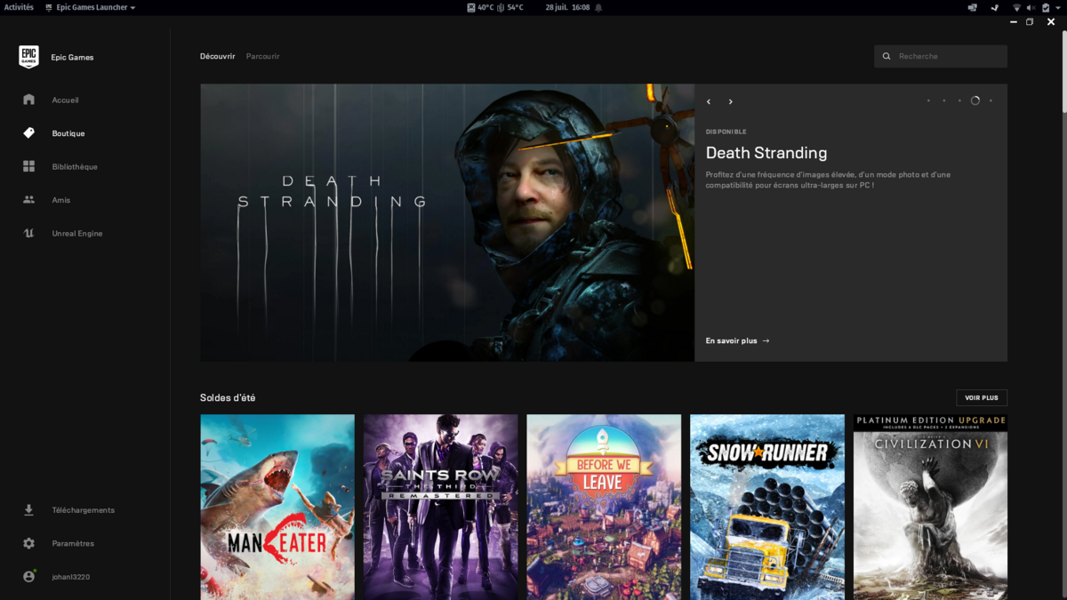Open the Activités overview
The image size is (1067, 600).
tap(19, 7)
